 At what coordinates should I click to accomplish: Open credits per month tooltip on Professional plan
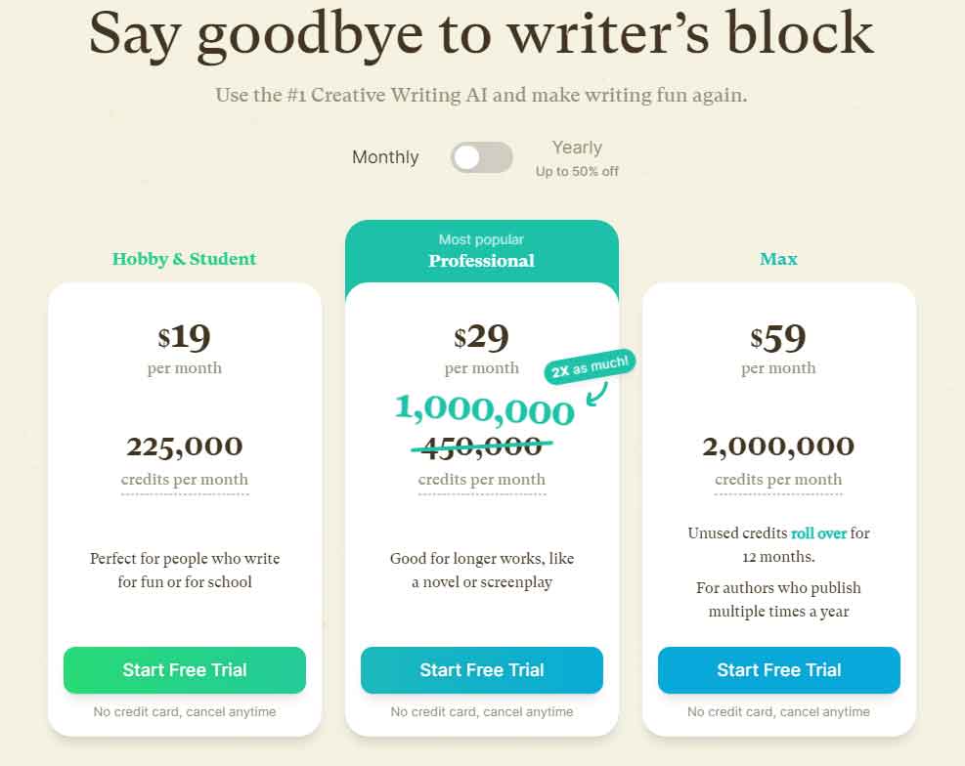(481, 479)
